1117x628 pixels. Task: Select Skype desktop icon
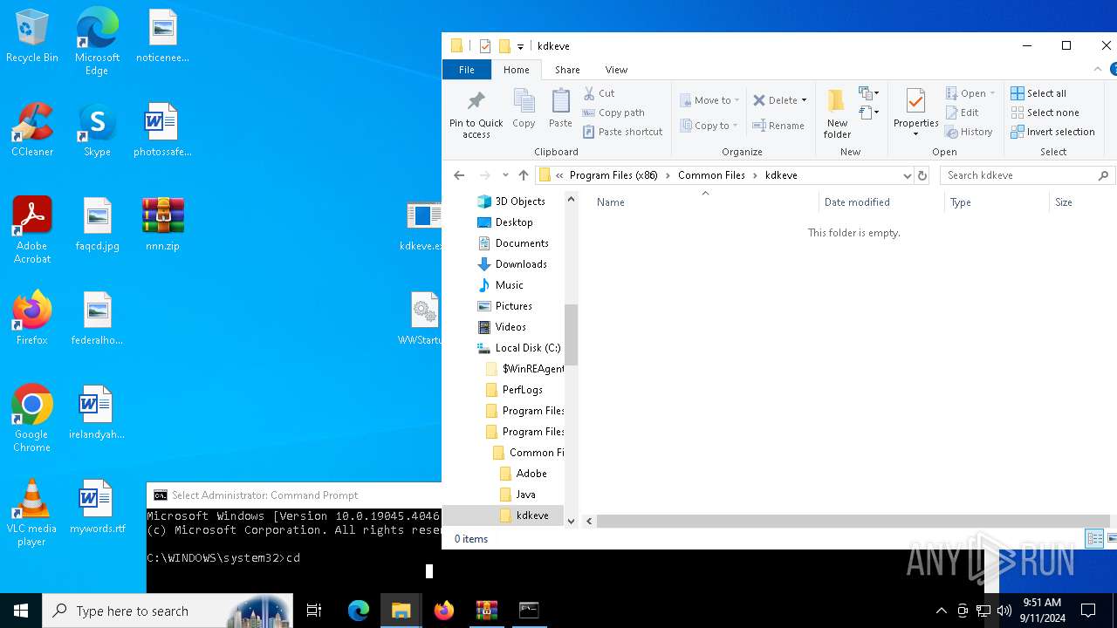click(97, 129)
